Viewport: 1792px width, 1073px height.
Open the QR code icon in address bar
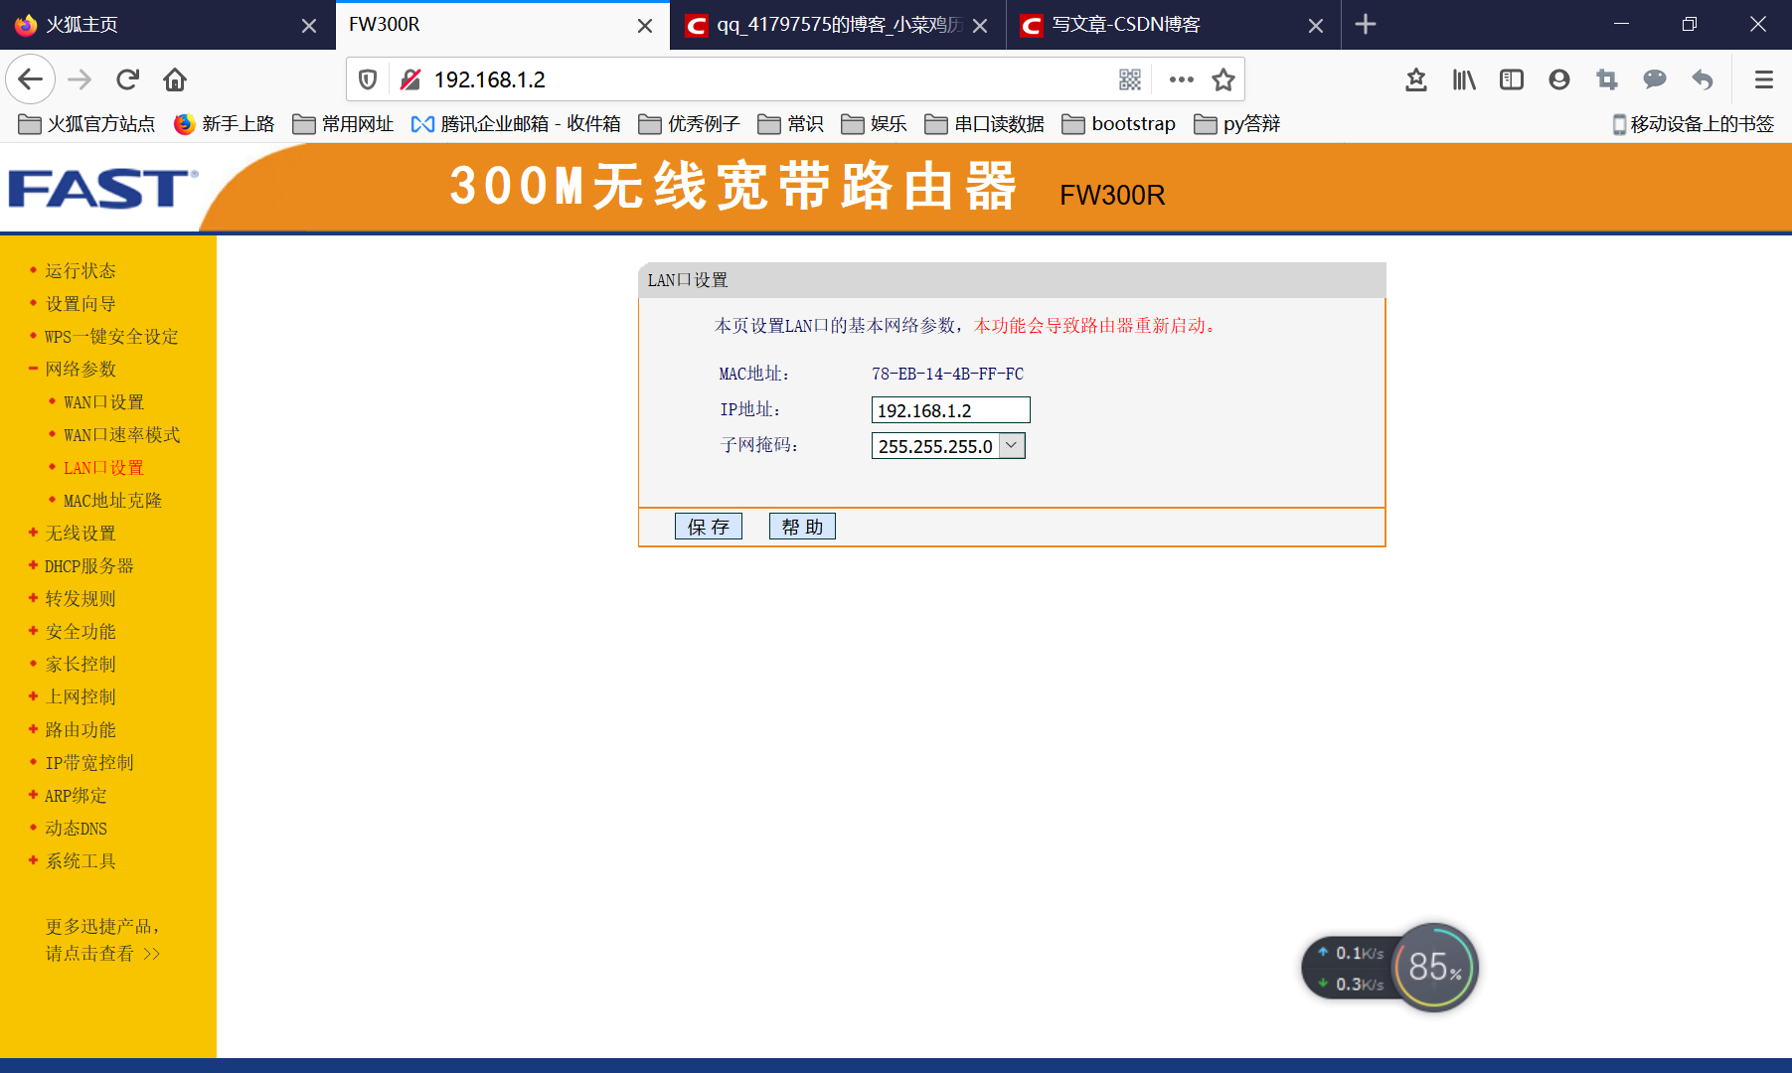(x=1129, y=79)
